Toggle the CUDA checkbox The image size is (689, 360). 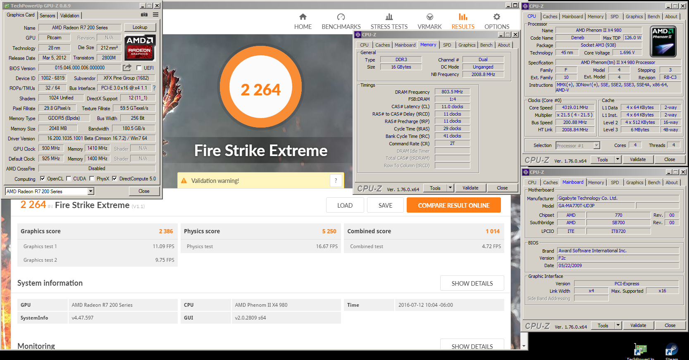tap(69, 178)
